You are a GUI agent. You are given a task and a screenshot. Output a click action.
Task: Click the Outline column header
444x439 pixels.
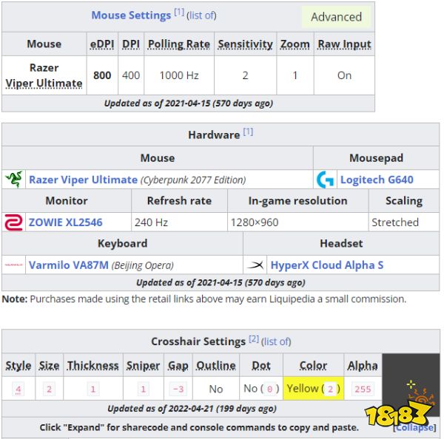point(216,366)
